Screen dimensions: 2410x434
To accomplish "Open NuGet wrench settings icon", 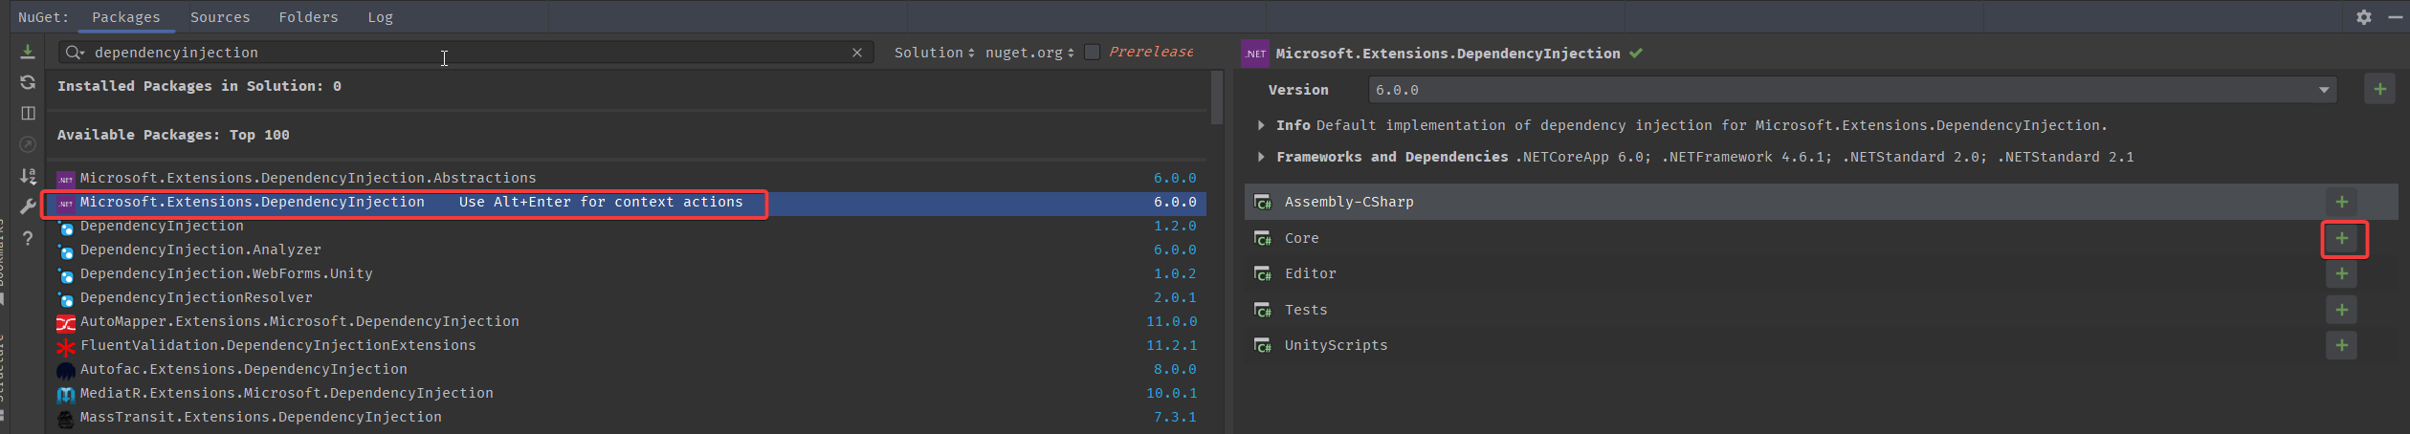I will [x=28, y=206].
